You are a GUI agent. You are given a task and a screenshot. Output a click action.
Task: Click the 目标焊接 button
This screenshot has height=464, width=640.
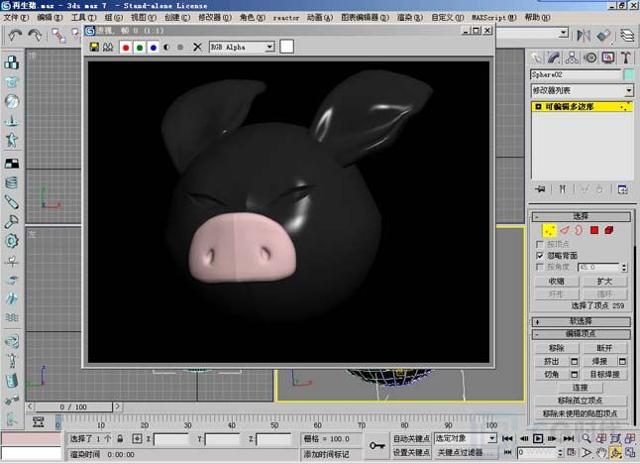[x=604, y=374]
